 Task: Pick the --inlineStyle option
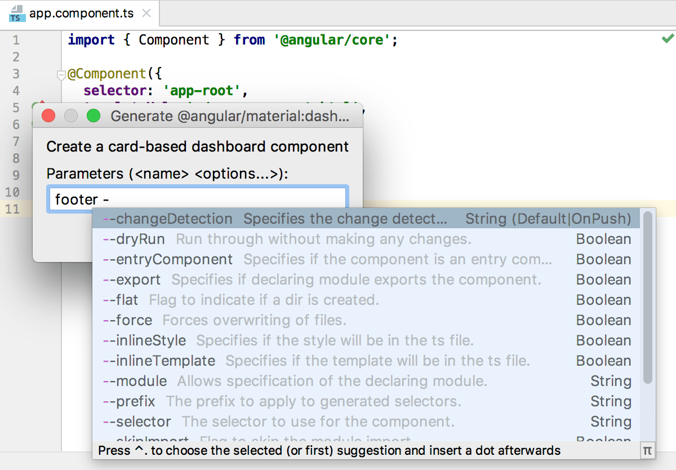pos(367,340)
